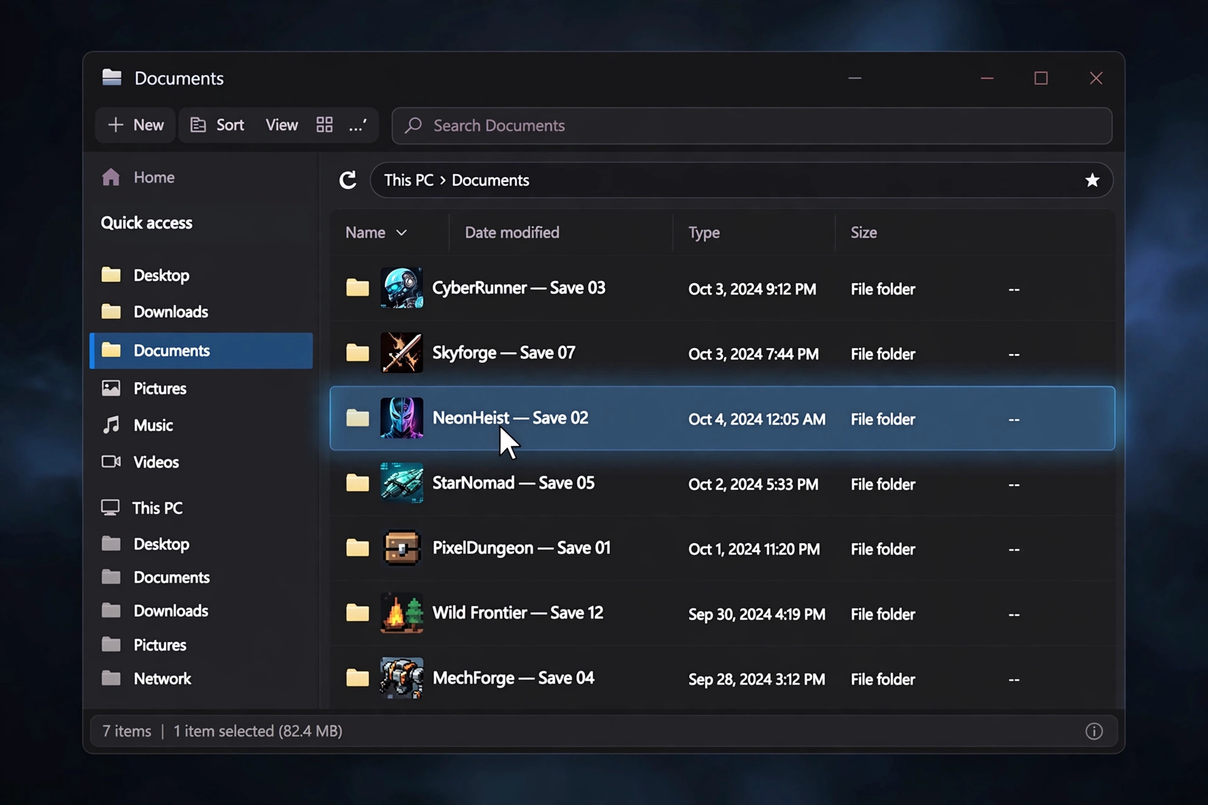1208x805 pixels.
Task: Open the more options ellipsis in the toolbar
Action: 358,125
